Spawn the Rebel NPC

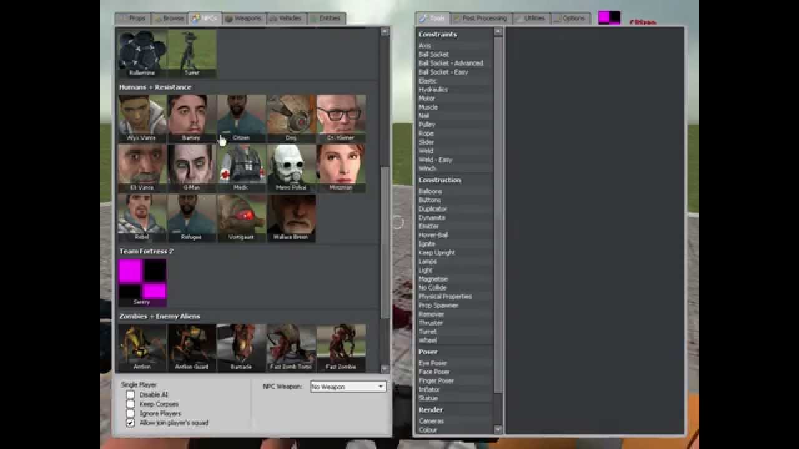coord(142,218)
